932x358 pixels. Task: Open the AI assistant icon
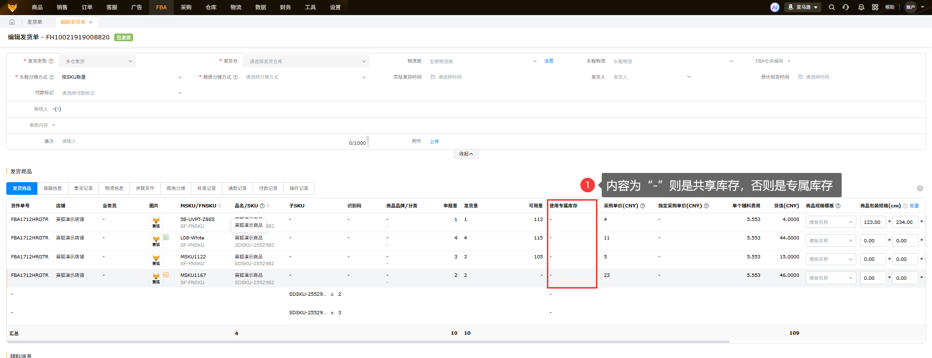coord(775,7)
